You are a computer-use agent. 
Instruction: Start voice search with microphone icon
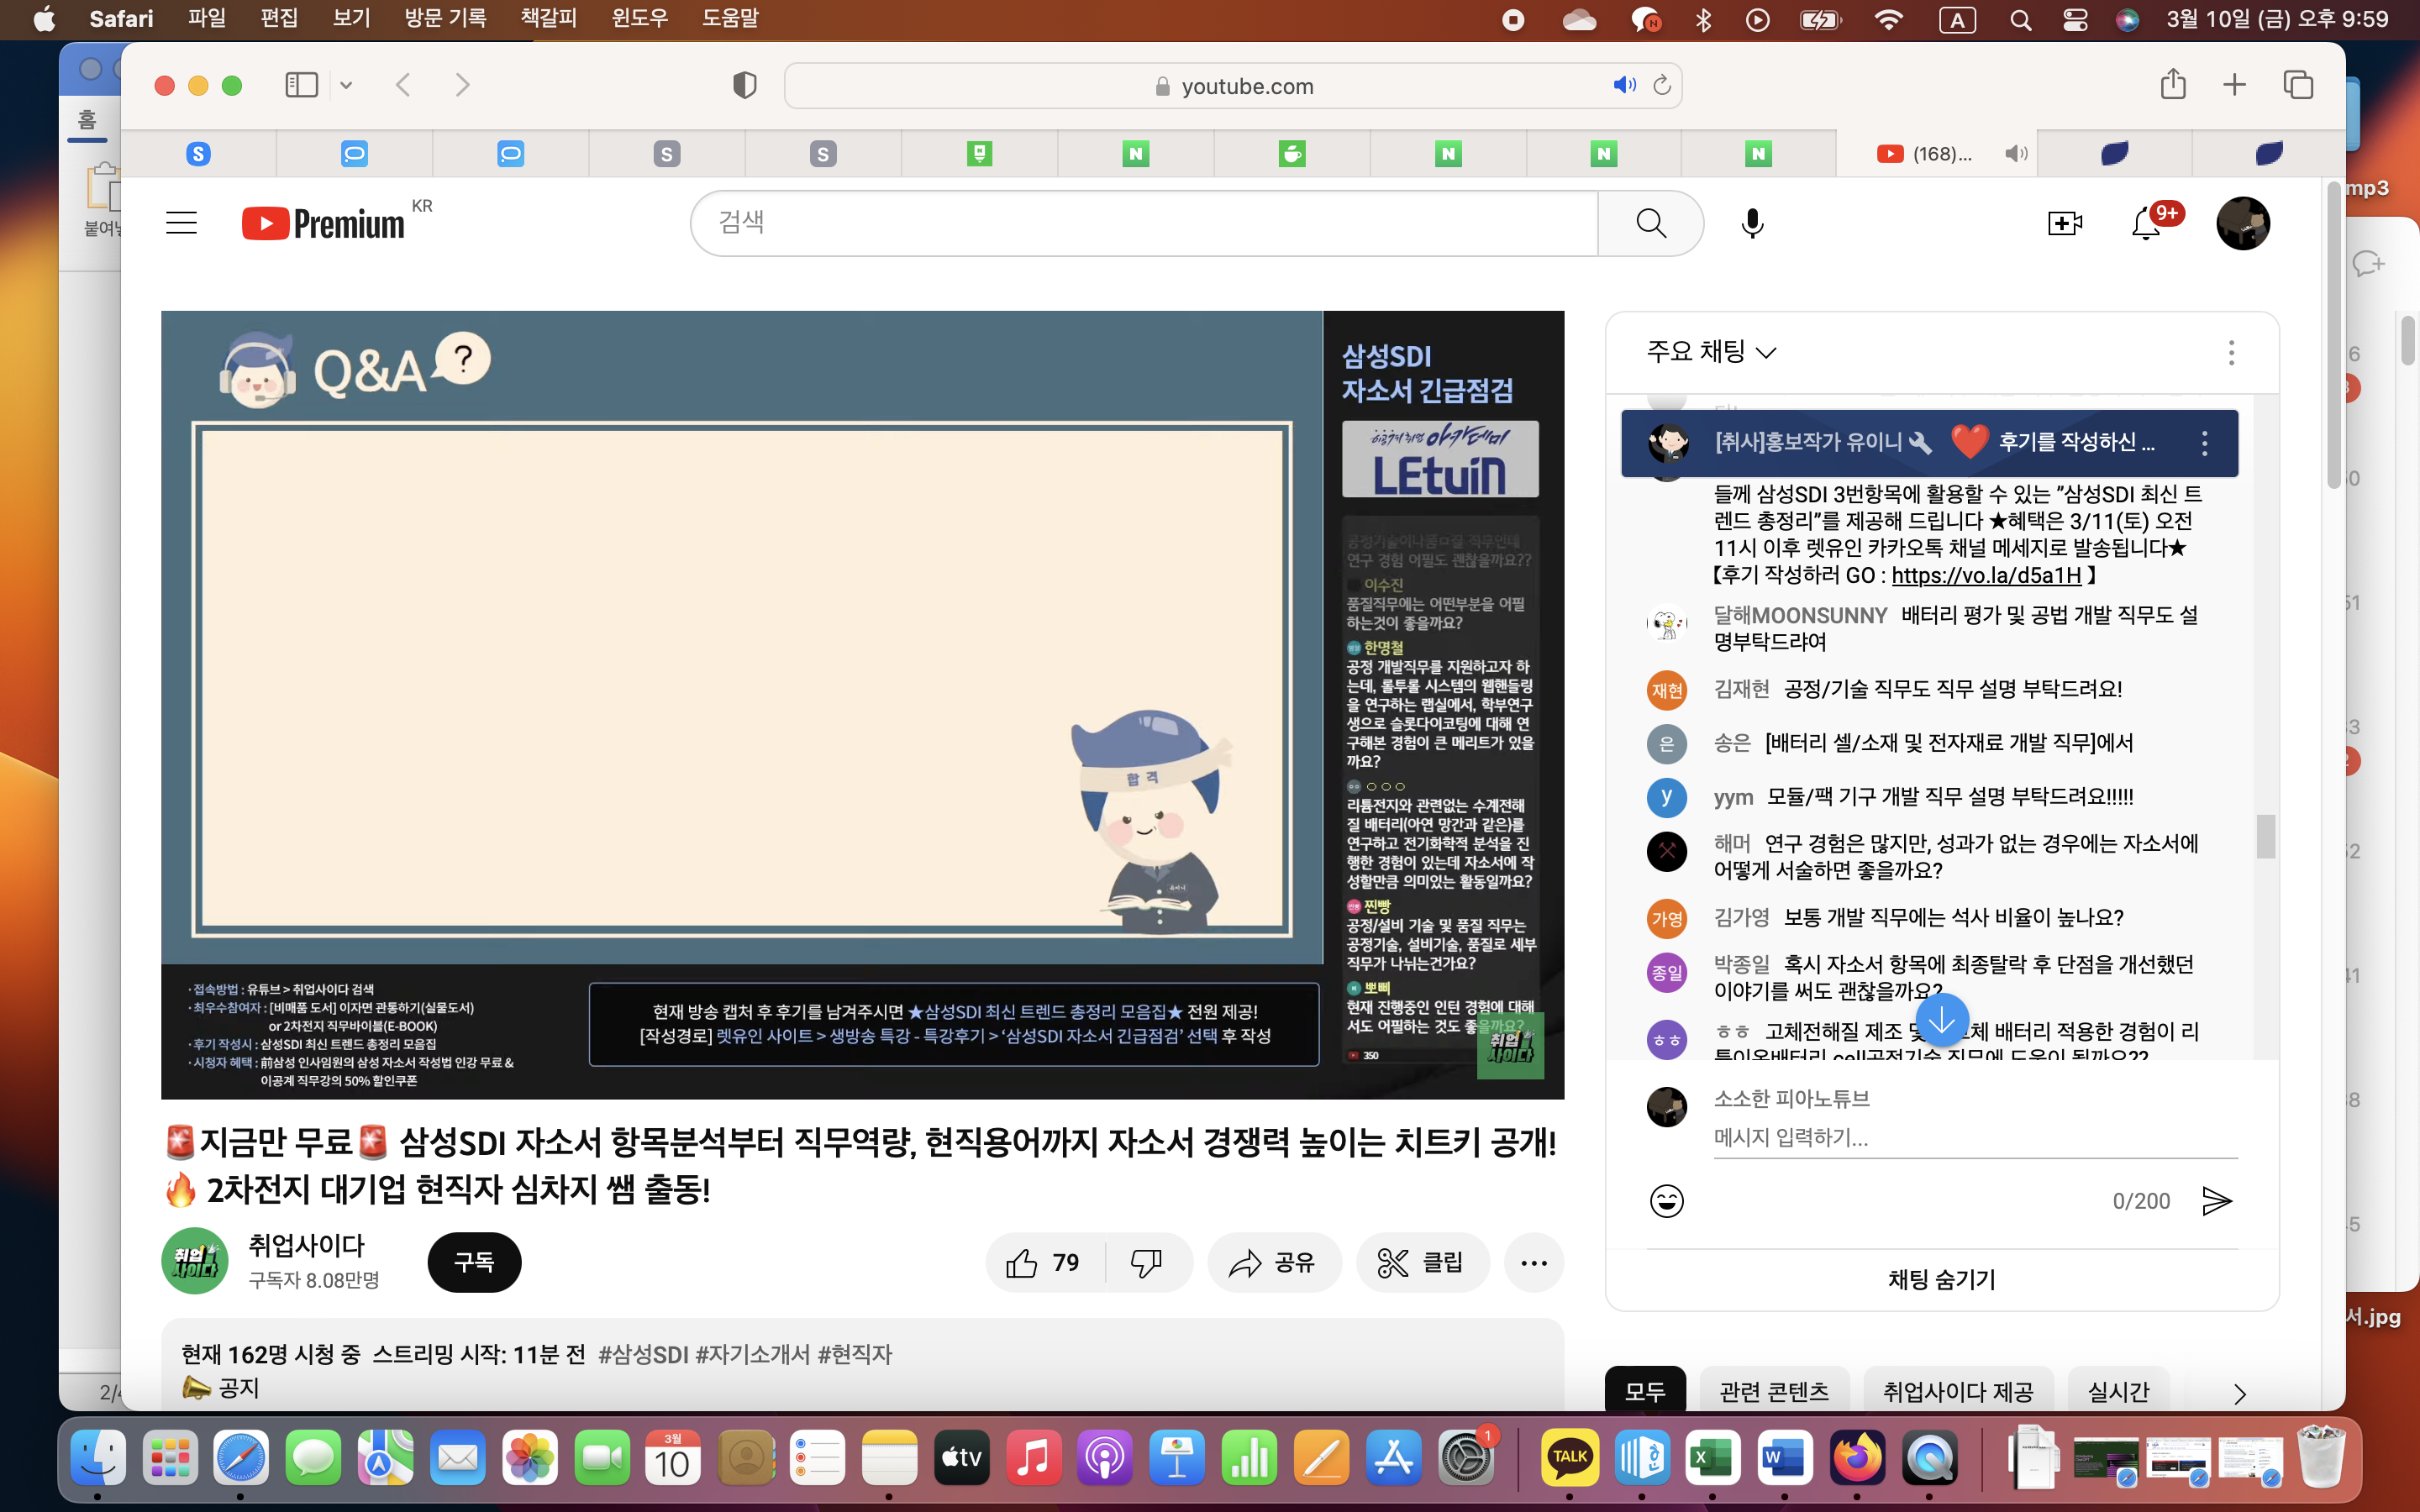pyautogui.click(x=1752, y=223)
